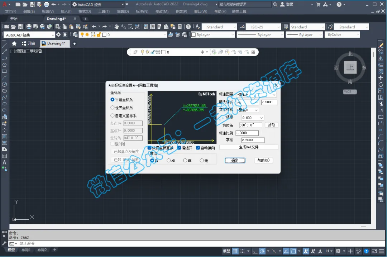
Task: Click the Text Style icon near Standard
Action: [198, 27]
